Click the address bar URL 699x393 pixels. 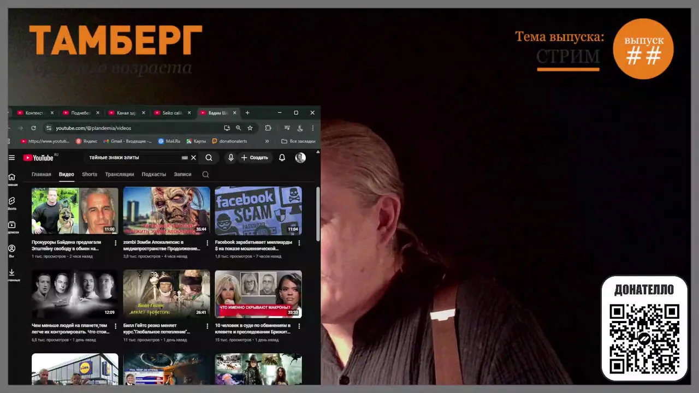(x=93, y=128)
